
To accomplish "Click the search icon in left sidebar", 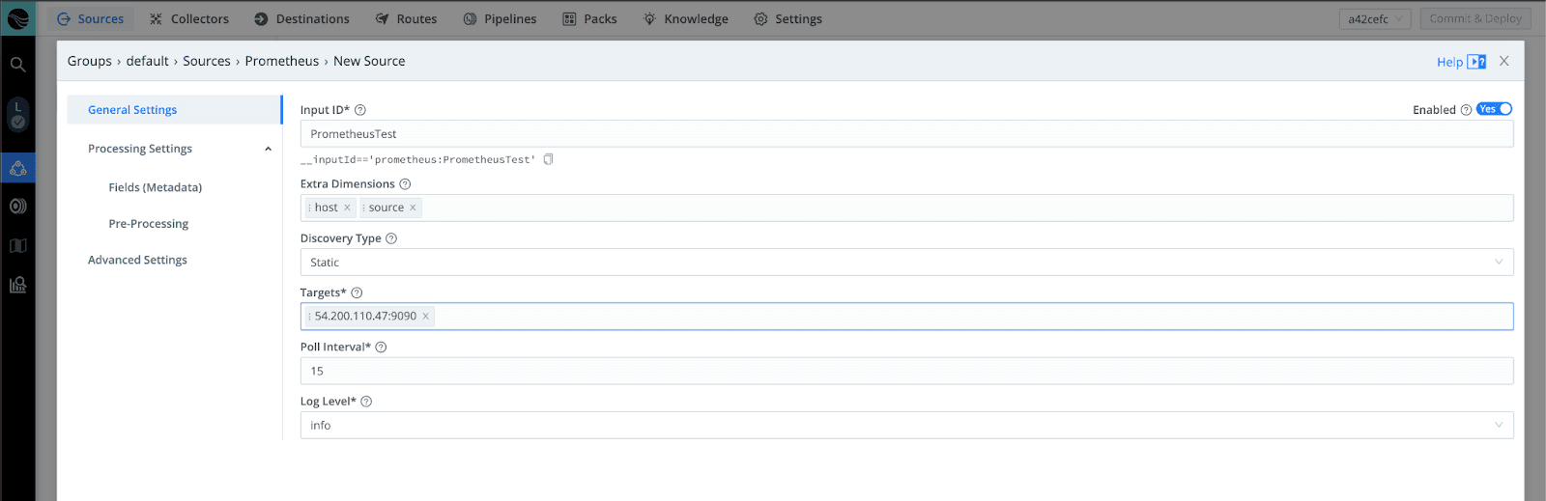I will tap(17, 65).
